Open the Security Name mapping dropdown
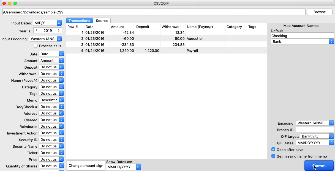 click(51, 146)
